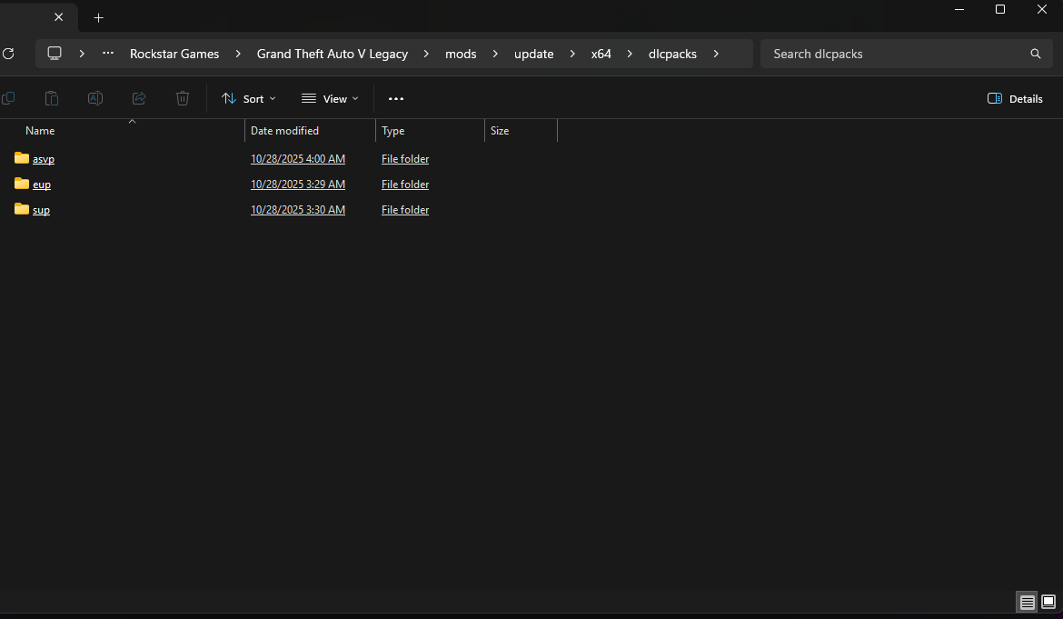Navigate to mods breadcrumb folder
Screen dimensions: 1063x619
(461, 54)
